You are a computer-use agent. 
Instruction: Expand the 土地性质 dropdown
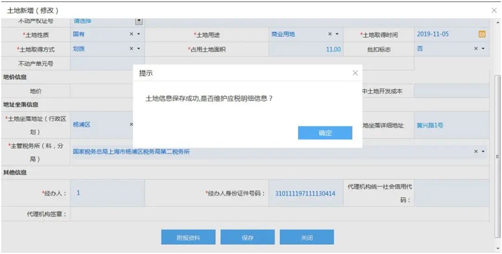(139, 34)
